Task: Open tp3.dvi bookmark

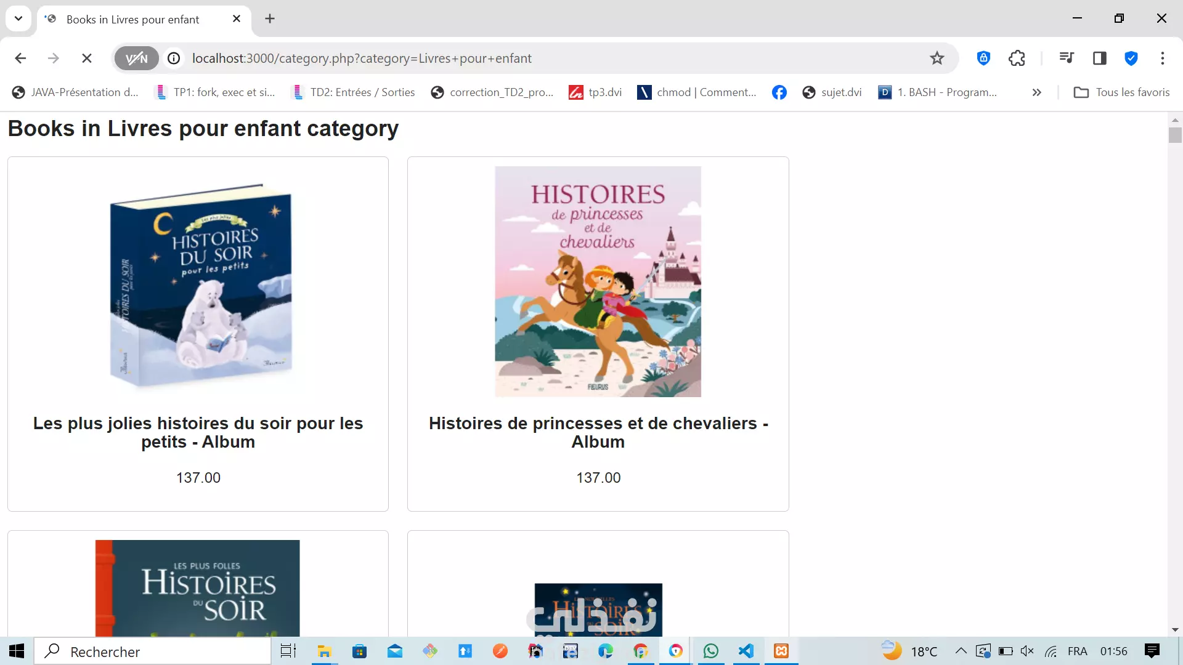Action: point(595,92)
